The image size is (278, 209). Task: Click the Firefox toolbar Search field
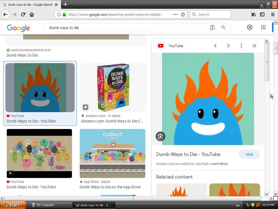pyautogui.click(x=210, y=14)
